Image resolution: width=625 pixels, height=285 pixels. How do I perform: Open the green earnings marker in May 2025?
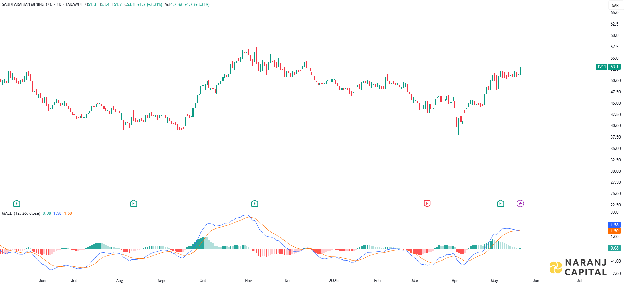[x=500, y=203]
